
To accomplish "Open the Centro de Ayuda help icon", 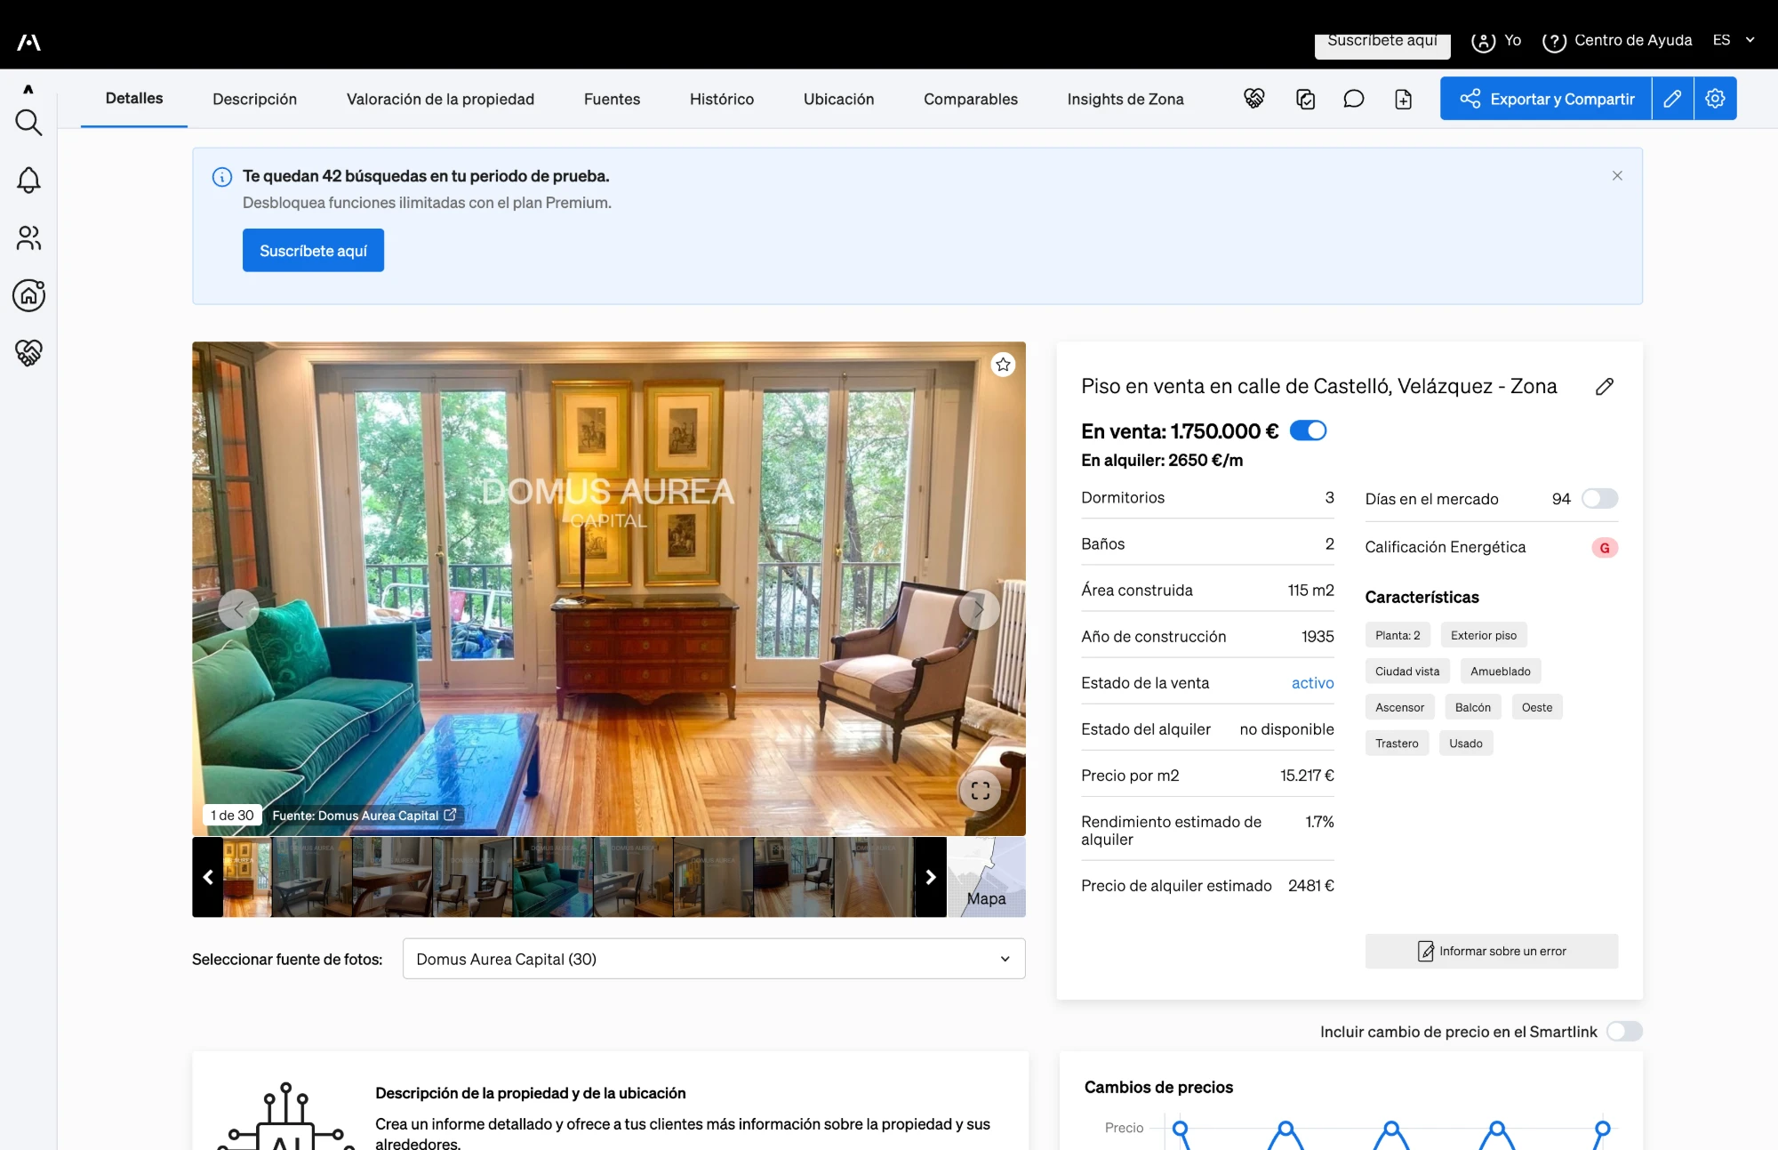I will click(1554, 41).
